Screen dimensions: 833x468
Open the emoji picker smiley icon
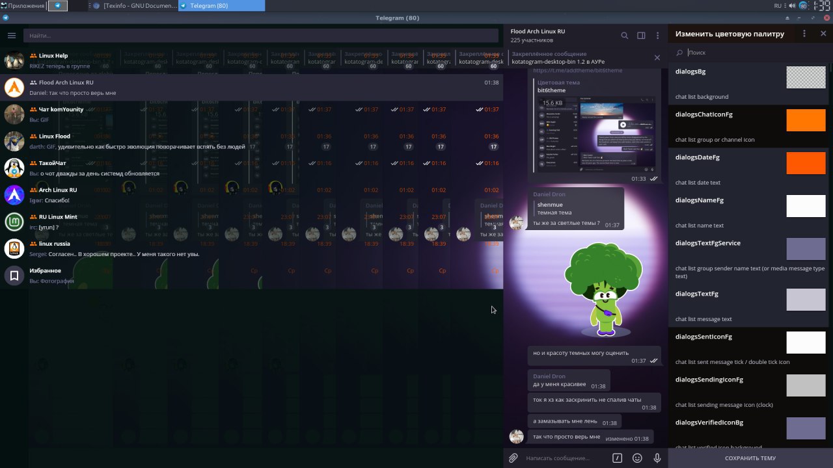tap(638, 458)
